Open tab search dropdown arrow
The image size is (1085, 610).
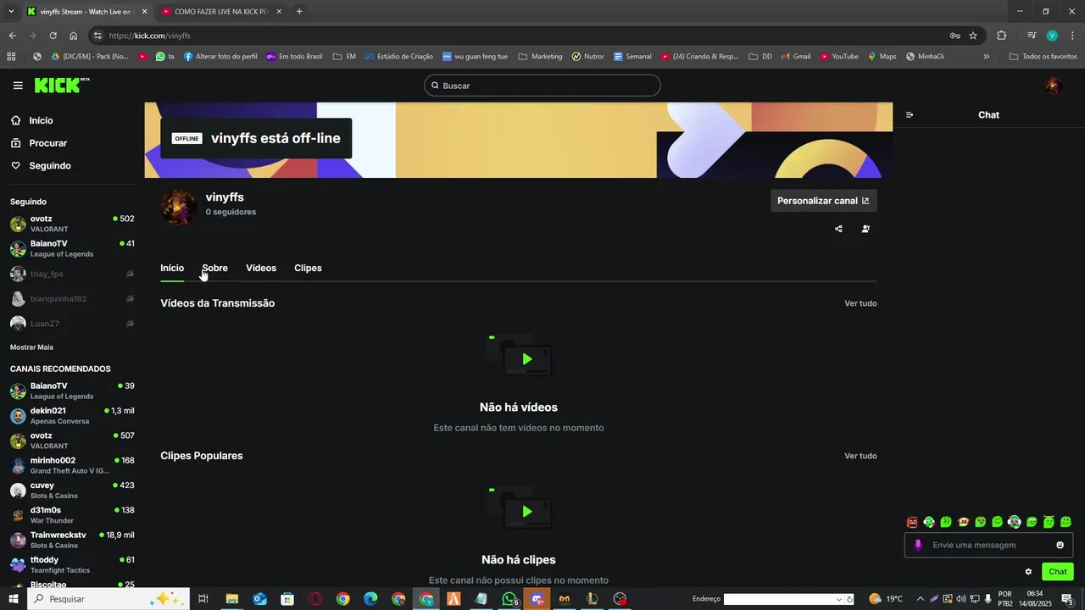(11, 11)
